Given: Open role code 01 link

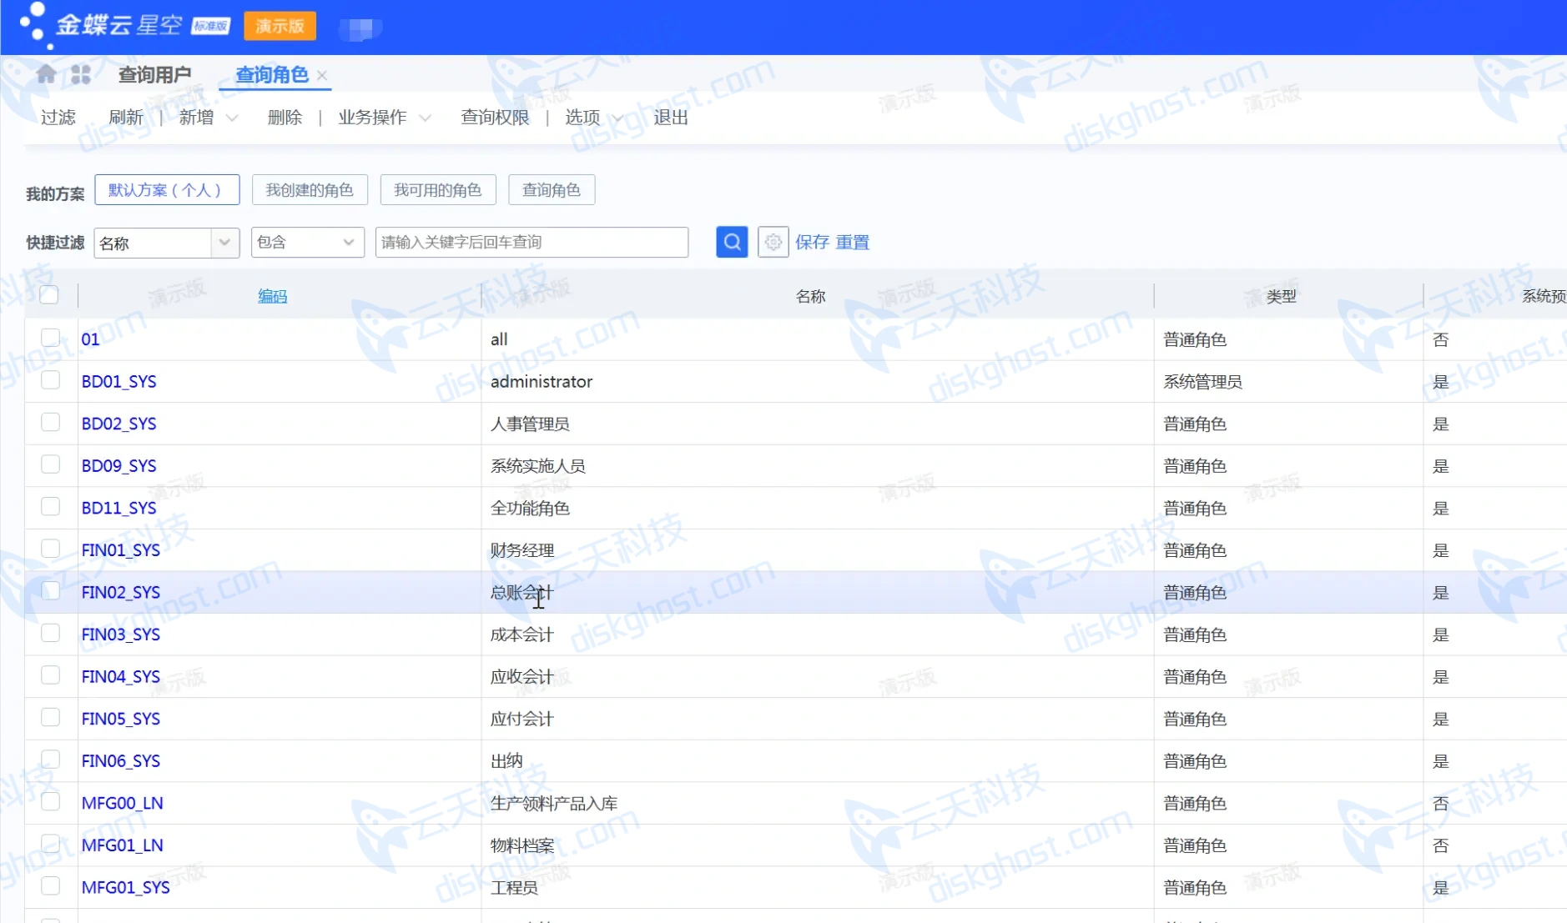Looking at the screenshot, I should [90, 339].
